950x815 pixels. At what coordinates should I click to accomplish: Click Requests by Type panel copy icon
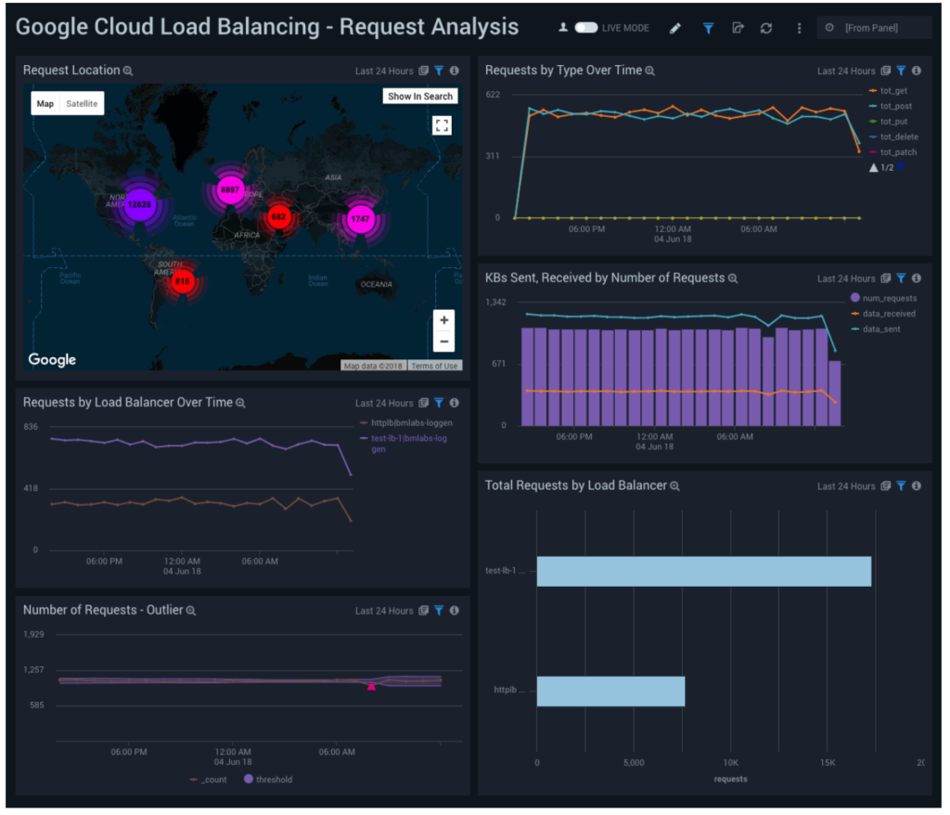tap(886, 71)
